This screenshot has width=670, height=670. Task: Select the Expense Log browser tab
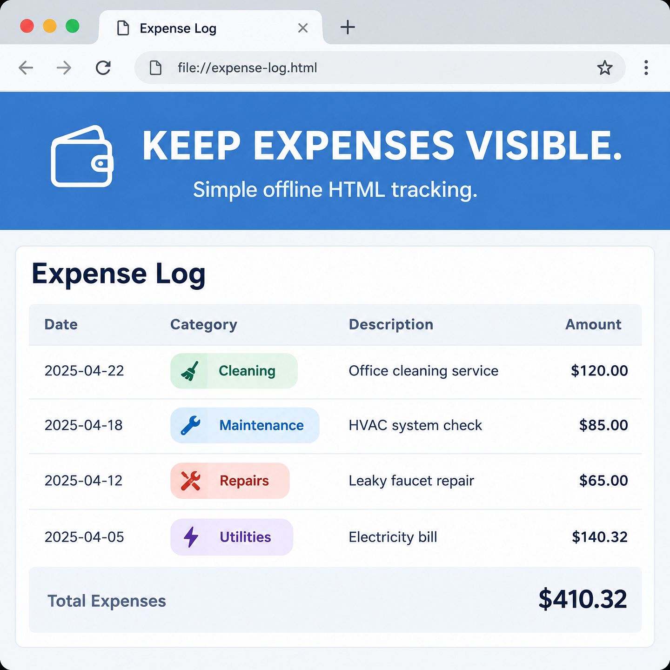click(x=210, y=28)
